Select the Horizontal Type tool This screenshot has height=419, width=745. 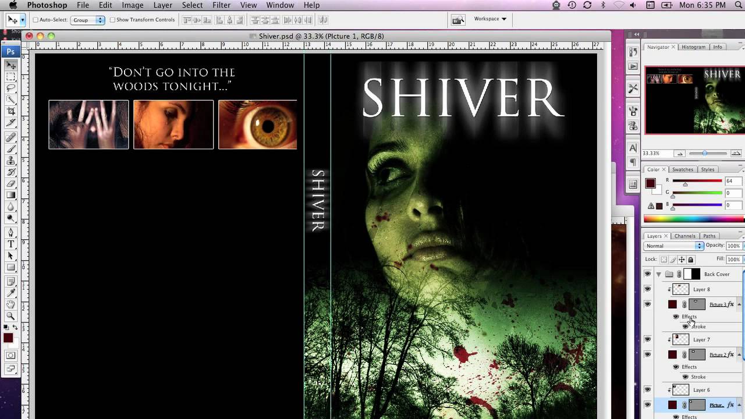point(10,244)
